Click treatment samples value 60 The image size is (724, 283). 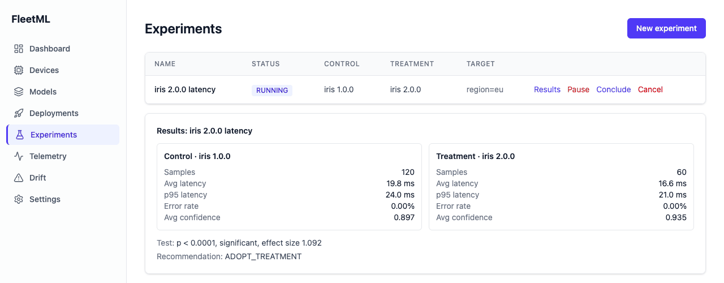coord(682,172)
